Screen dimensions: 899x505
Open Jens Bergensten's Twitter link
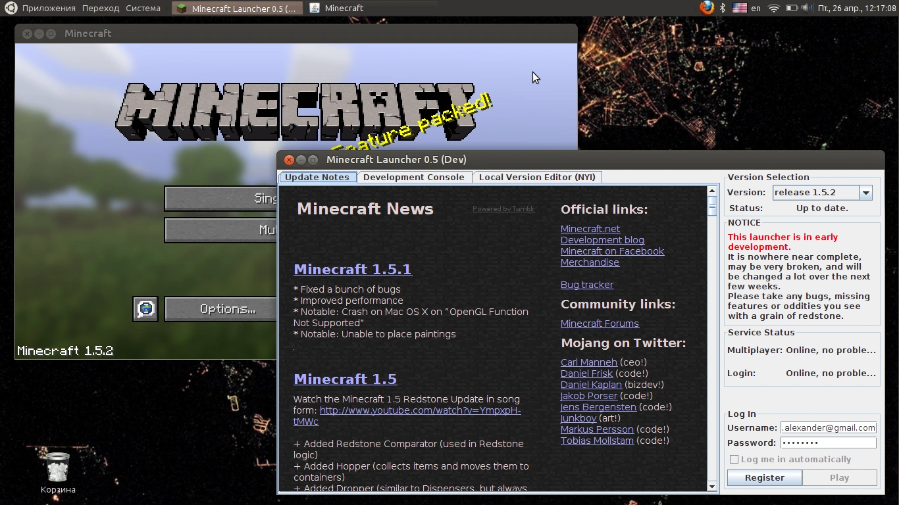(x=598, y=407)
